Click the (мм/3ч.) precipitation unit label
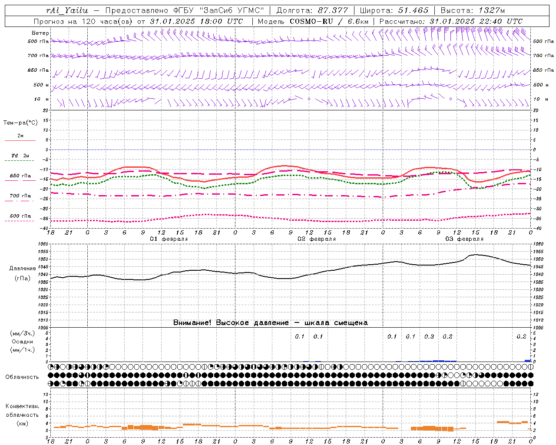 click(x=22, y=333)
